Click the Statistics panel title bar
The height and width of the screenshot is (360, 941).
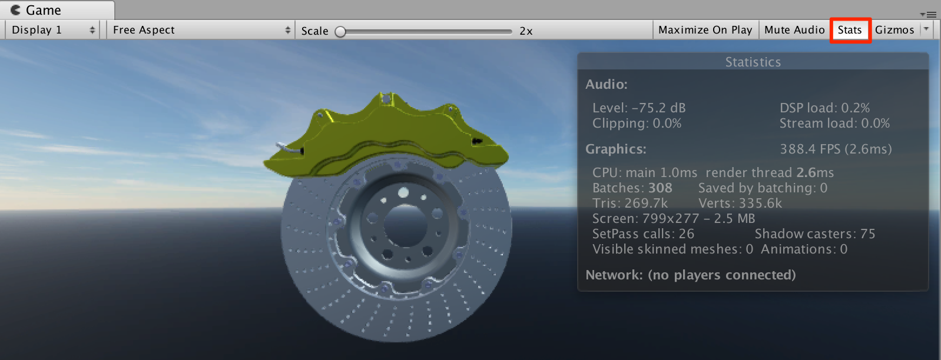(753, 62)
